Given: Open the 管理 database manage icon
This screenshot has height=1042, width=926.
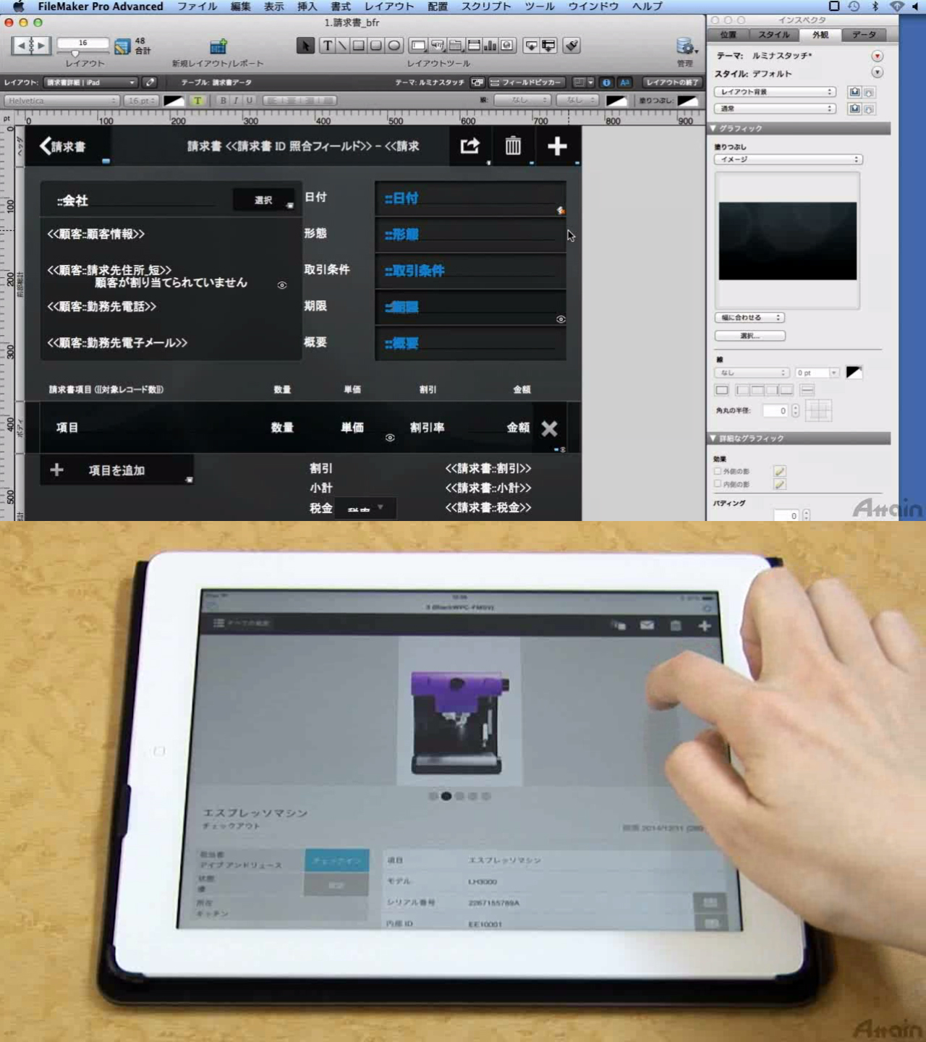Looking at the screenshot, I should click(x=685, y=46).
